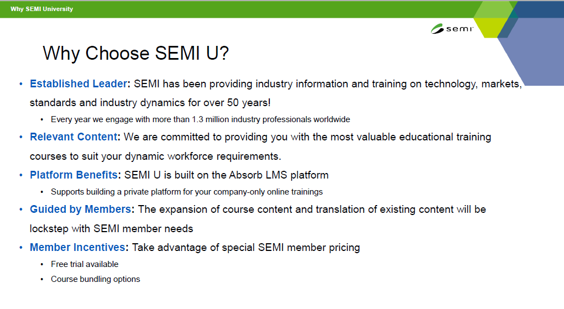Click the "Relevant Content" heading

pyautogui.click(x=74, y=137)
